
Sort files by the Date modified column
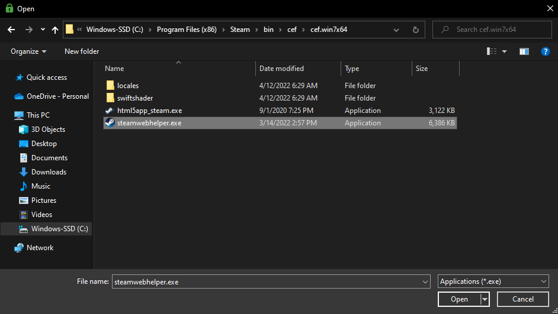click(281, 69)
